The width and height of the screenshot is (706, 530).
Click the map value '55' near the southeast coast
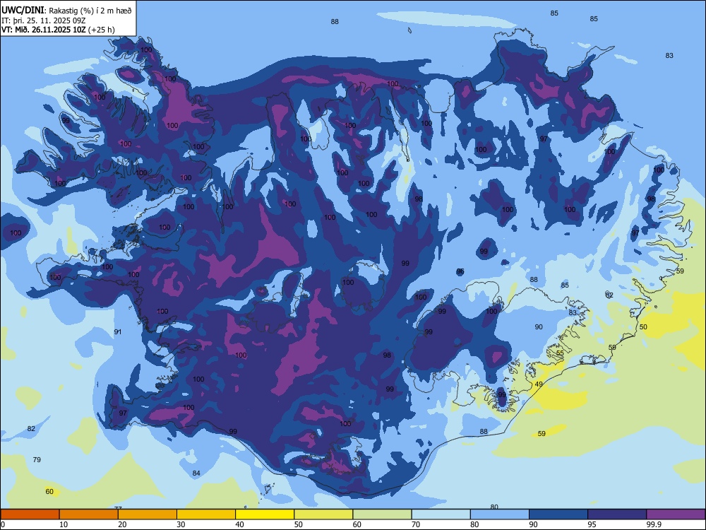[560, 353]
